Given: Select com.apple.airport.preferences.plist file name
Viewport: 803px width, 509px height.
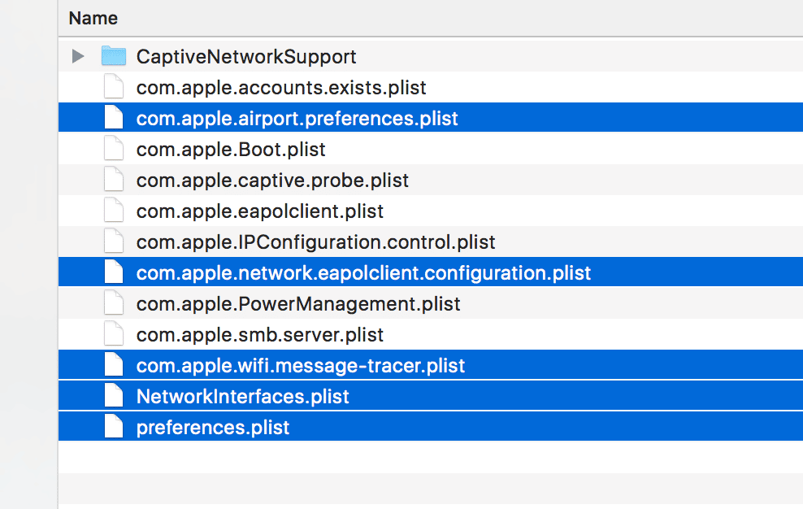Looking at the screenshot, I should pyautogui.click(x=297, y=119).
